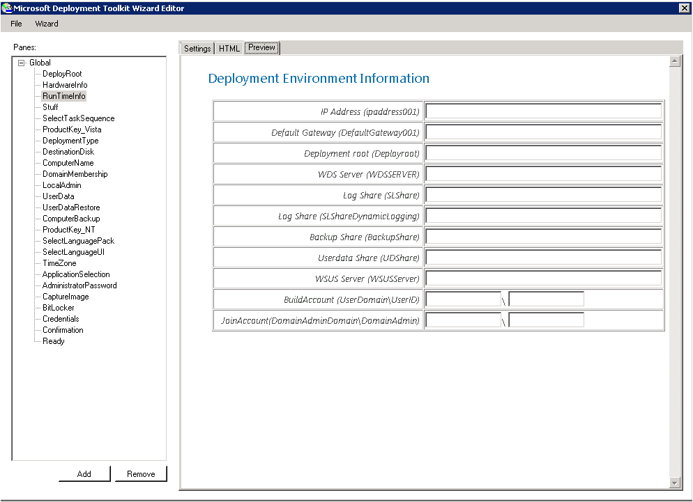The height and width of the screenshot is (502, 693).
Task: Click the WSUS Server input field
Action: pyautogui.click(x=543, y=277)
